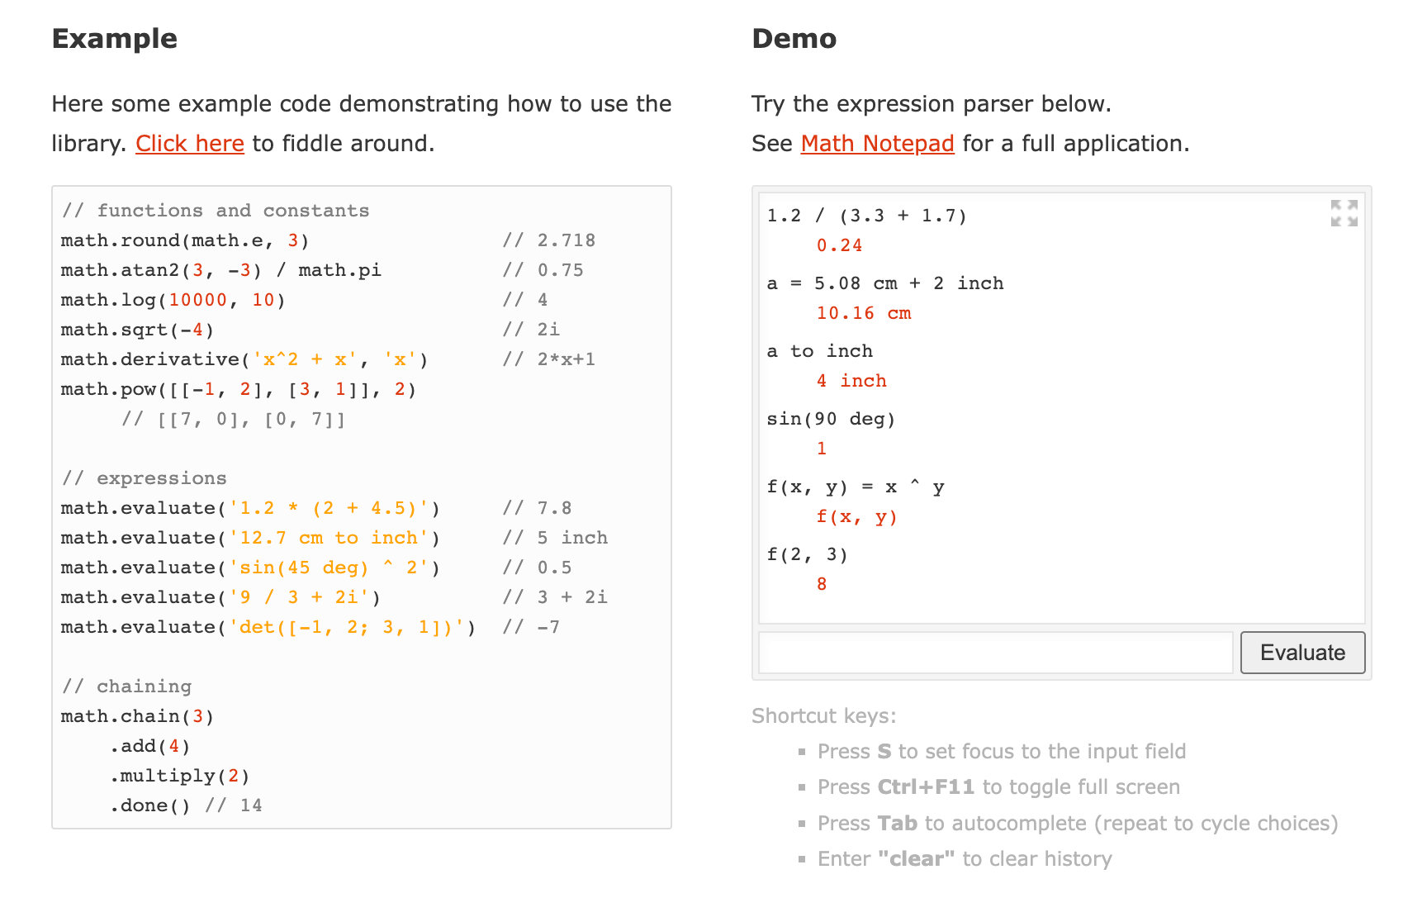The image size is (1427, 917).
Task: Focus the expression input field
Action: pyautogui.click(x=995, y=653)
